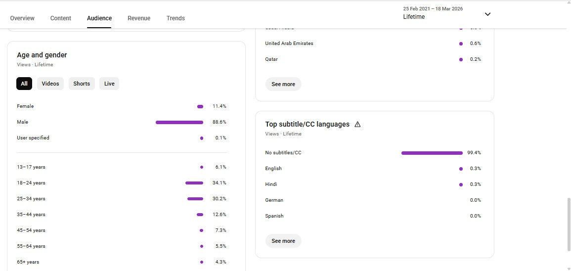This screenshot has height=271, width=571.
Task: Filter age and gender by Shorts
Action: (82, 84)
